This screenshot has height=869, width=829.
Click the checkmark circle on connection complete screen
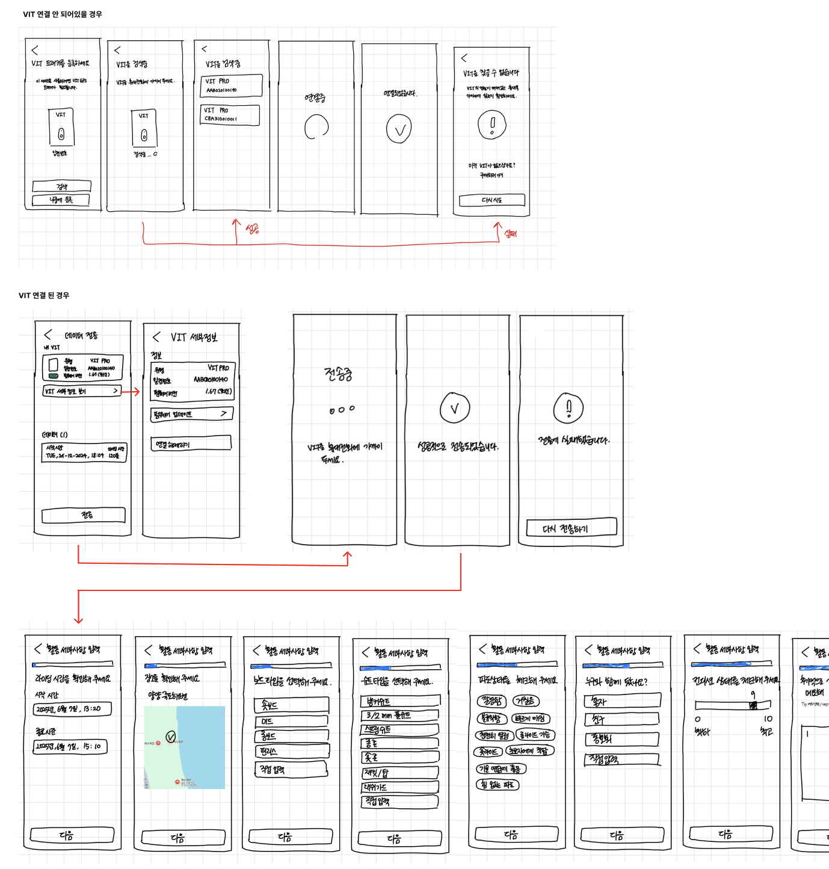(x=399, y=129)
